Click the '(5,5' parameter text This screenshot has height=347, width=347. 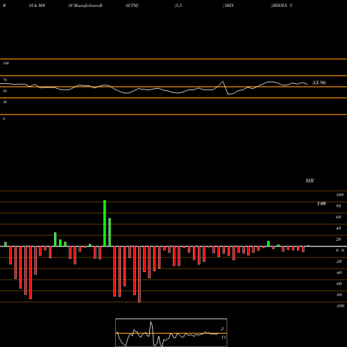coord(178,6)
